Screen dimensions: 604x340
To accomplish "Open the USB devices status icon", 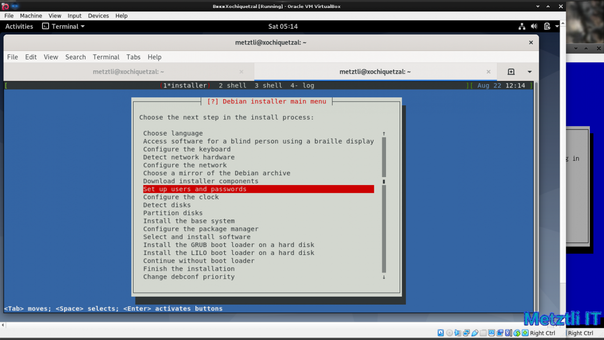I will [475, 333].
